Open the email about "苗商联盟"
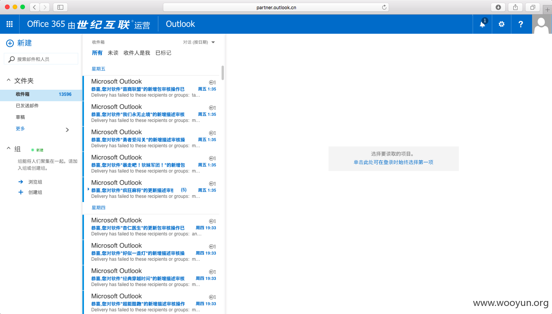 (x=151, y=88)
